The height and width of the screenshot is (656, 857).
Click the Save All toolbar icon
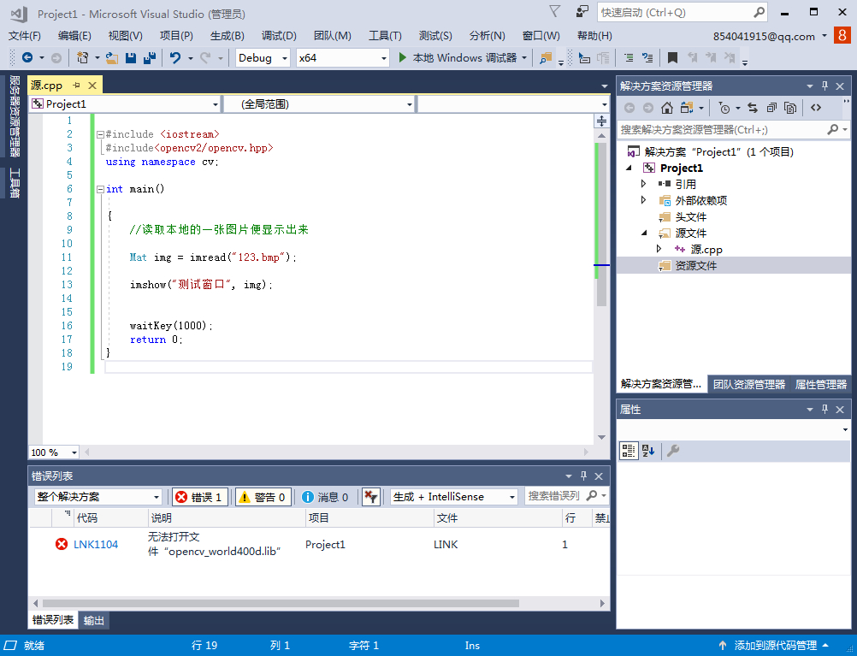pyautogui.click(x=149, y=58)
